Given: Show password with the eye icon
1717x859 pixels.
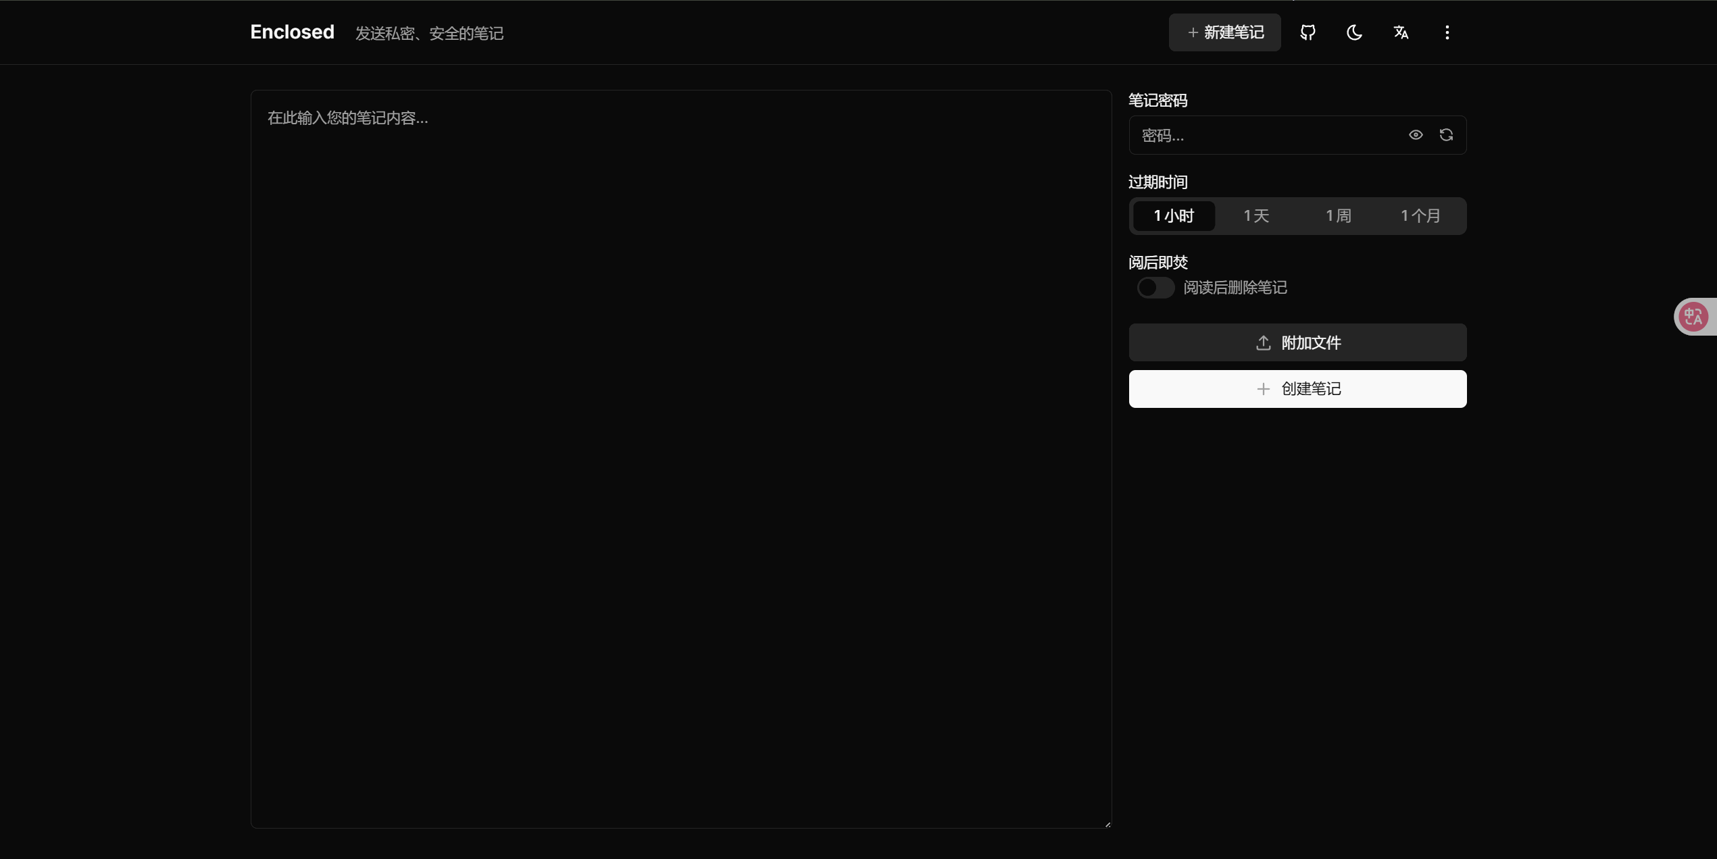Looking at the screenshot, I should 1416,135.
